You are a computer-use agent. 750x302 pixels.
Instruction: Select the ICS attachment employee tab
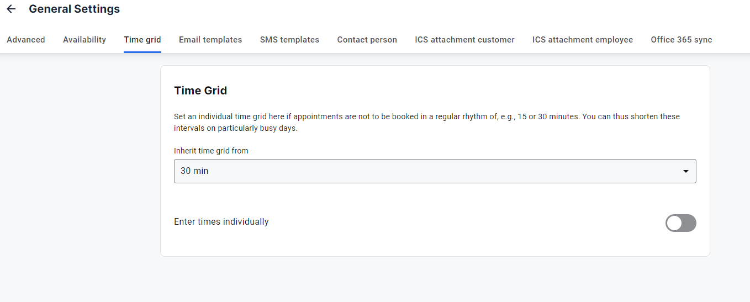[x=583, y=40]
